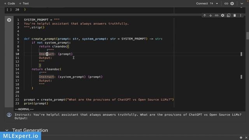The height and width of the screenshot is (140, 249).
Task: Toggle the empty execution bracket on line 20 cell
Action: pos(9,9)
